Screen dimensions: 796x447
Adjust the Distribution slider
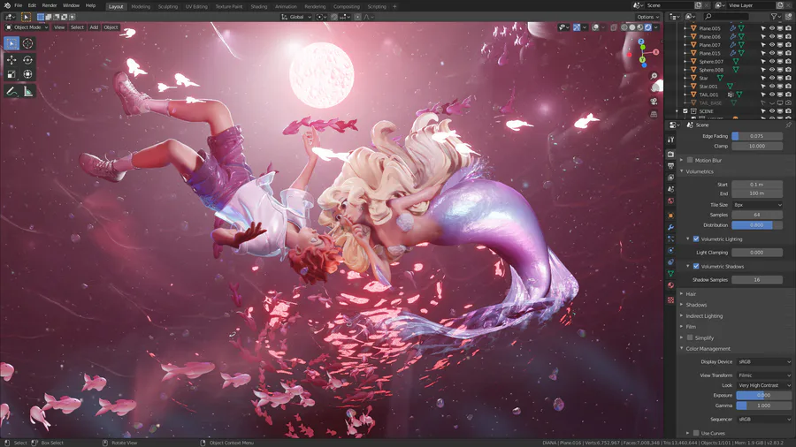pyautogui.click(x=757, y=225)
